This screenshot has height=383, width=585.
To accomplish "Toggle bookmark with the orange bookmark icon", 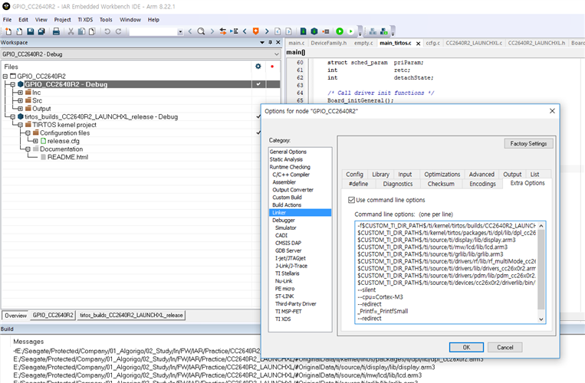I will pyautogui.click(x=255, y=31).
